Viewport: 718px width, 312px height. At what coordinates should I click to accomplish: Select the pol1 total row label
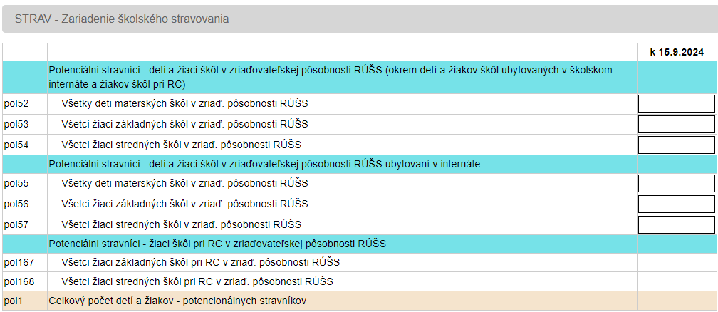pos(12,301)
